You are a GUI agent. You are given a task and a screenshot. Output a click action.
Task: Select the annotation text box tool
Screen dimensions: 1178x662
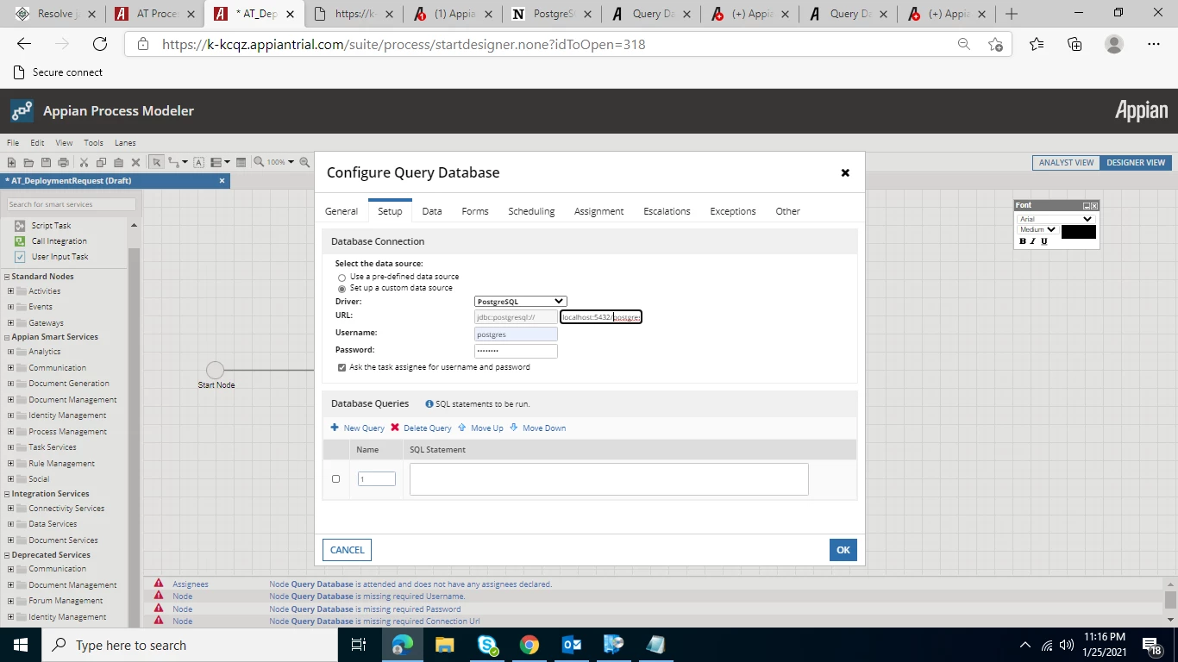pyautogui.click(x=198, y=162)
